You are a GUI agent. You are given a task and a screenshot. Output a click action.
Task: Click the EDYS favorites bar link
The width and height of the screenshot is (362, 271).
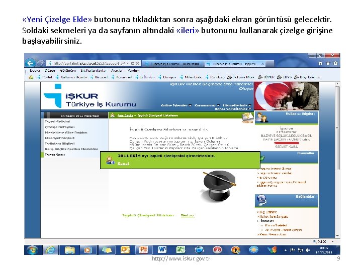pos(285,77)
